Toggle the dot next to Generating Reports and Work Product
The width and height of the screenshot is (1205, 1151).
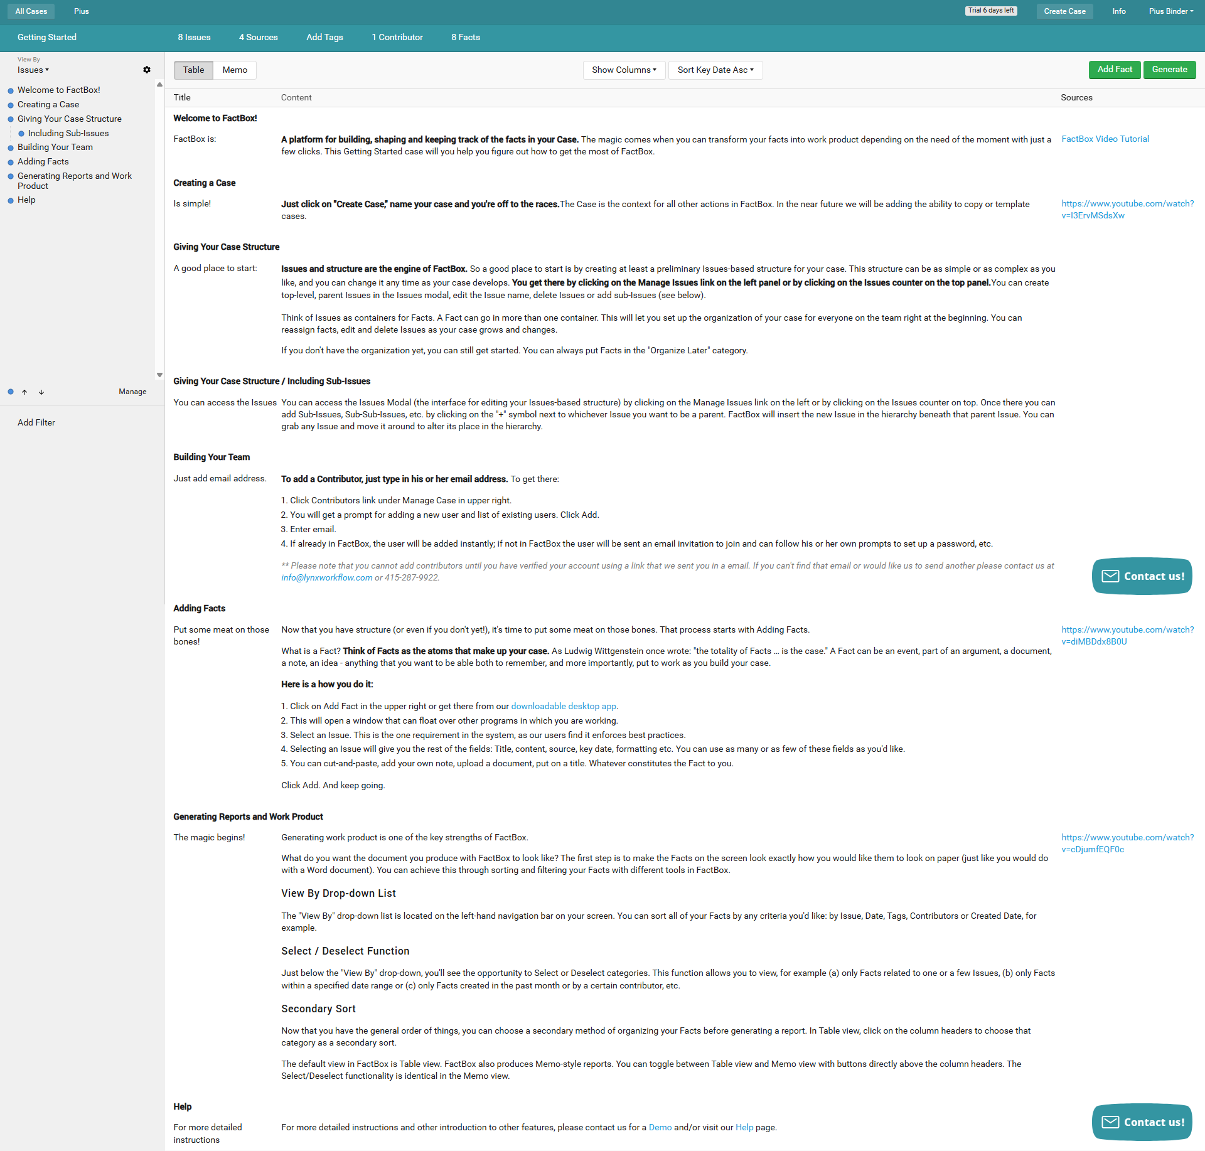pyautogui.click(x=11, y=176)
